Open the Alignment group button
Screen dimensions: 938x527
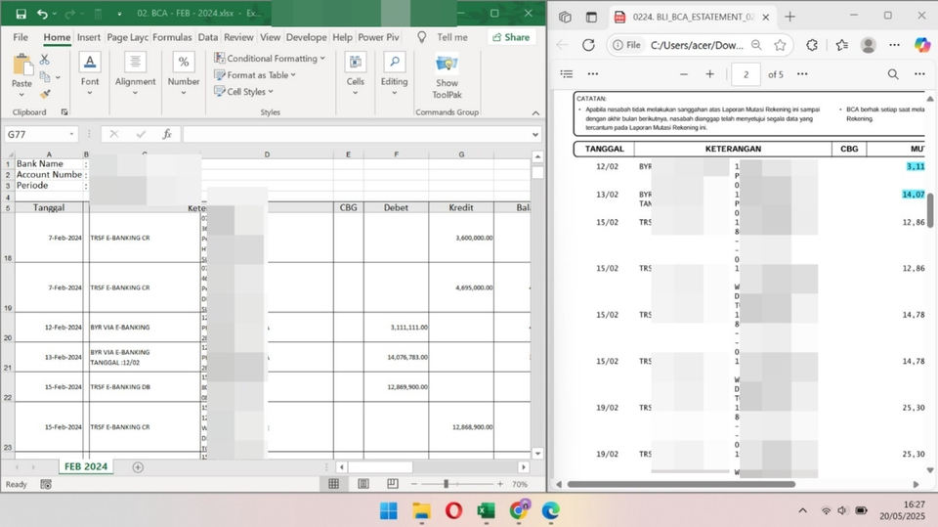(135, 73)
